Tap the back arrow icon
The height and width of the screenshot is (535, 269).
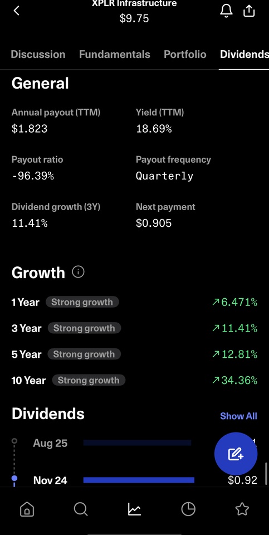coord(16,11)
